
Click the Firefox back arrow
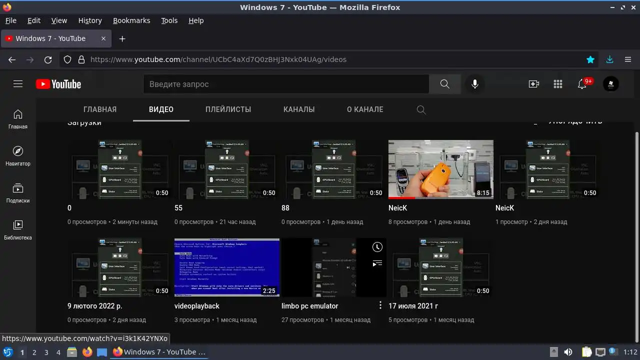pyautogui.click(x=12, y=59)
